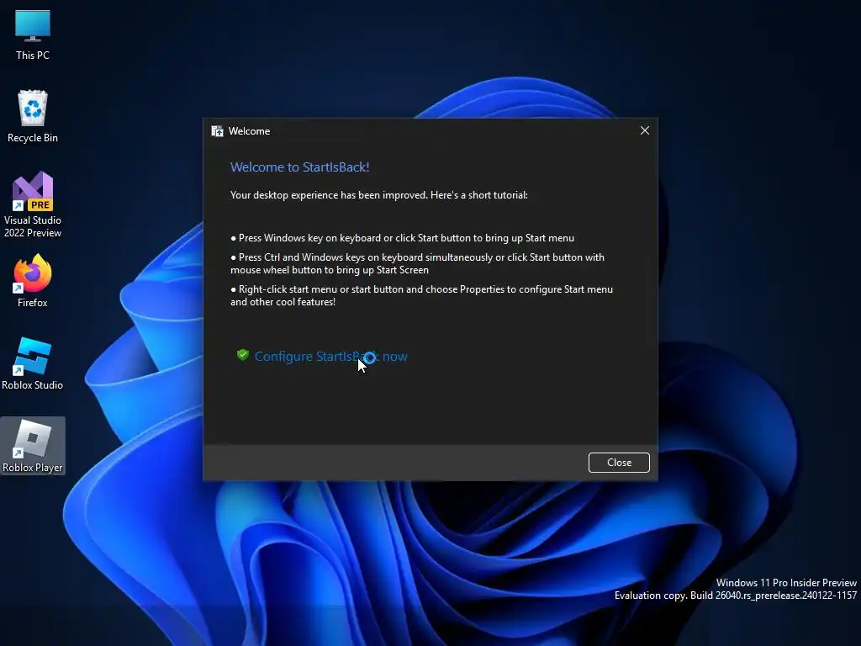Click the 'Right-click start menu' tip text

tap(422, 295)
